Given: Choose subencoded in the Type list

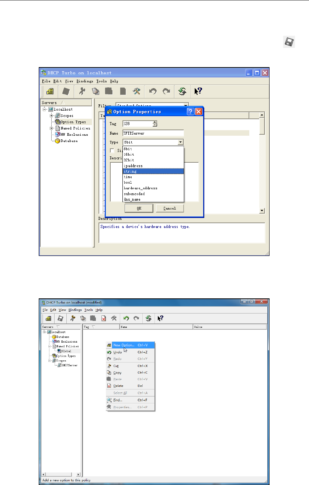Looking at the screenshot, I should tap(153, 193).
